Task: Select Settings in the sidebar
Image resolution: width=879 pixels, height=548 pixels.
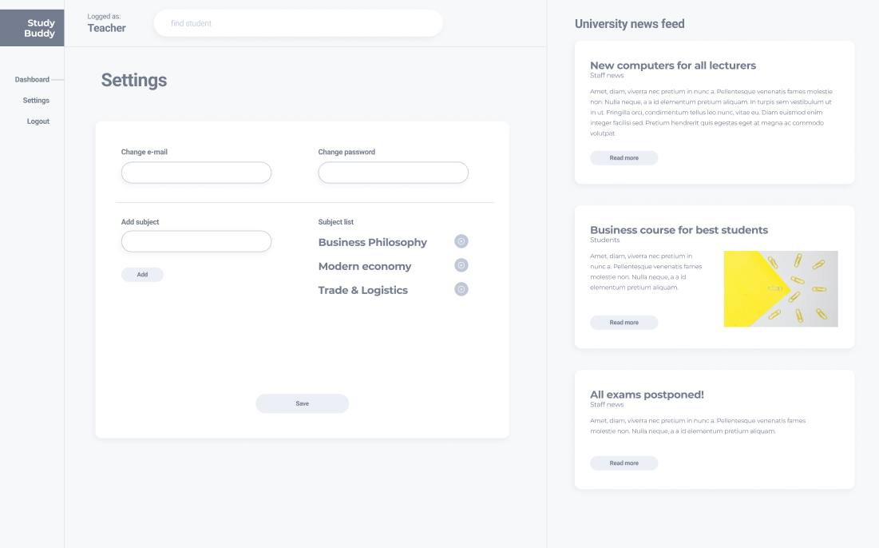Action: 36,100
